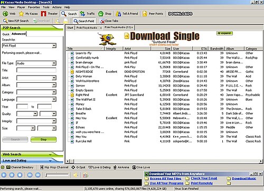Switch to the Start tab
The image size is (264, 191).
[70, 28]
